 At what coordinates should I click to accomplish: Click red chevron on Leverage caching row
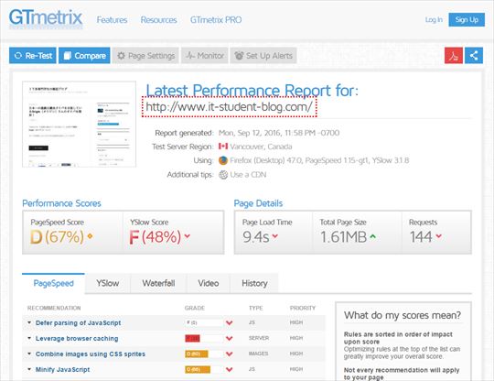230,338
